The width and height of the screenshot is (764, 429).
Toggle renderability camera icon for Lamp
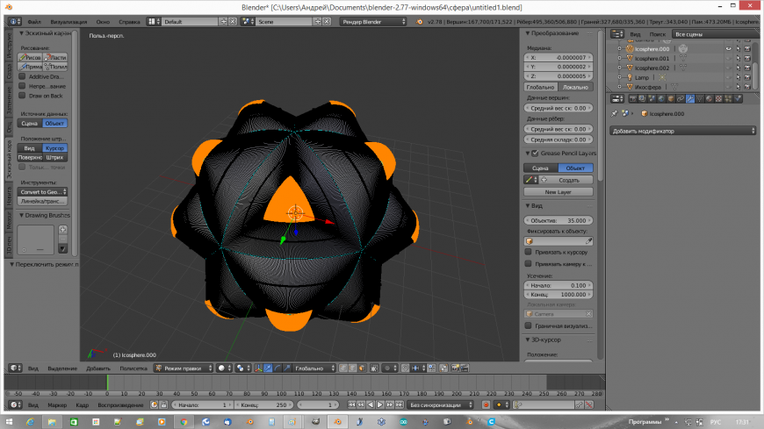[747, 77]
